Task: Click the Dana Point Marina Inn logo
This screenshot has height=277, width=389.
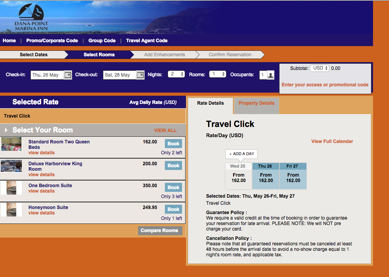Action: pos(31,18)
